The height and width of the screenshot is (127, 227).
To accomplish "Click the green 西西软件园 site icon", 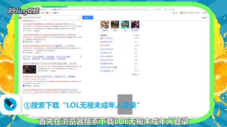I will (x=24, y=42).
